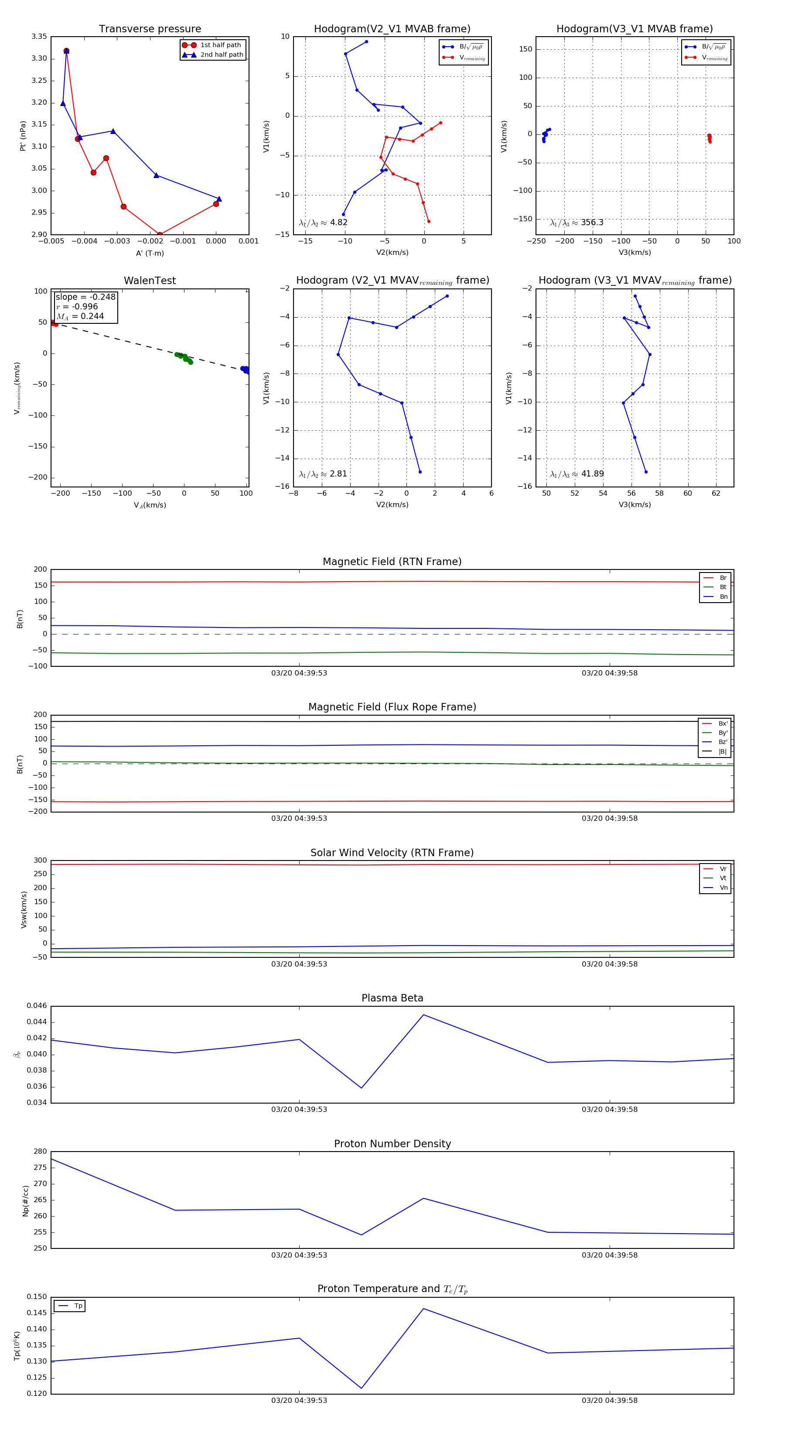Image resolution: width=785 pixels, height=1440 pixels.
Task: Click the green cluster in WalenTest plot
Action: [184, 358]
